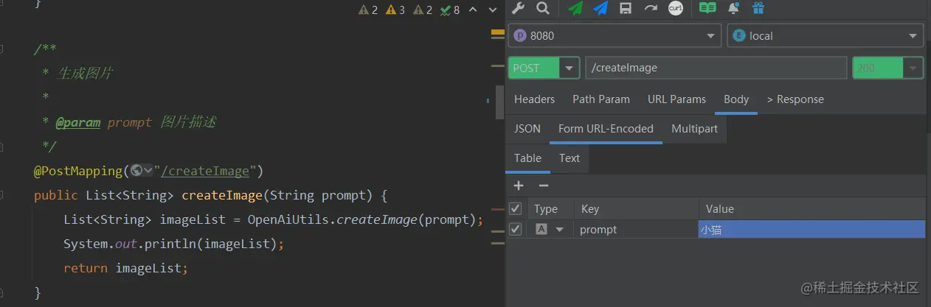Click System.out.println(imageList) line
Viewport: 931px width, 307px height.
pos(173,244)
